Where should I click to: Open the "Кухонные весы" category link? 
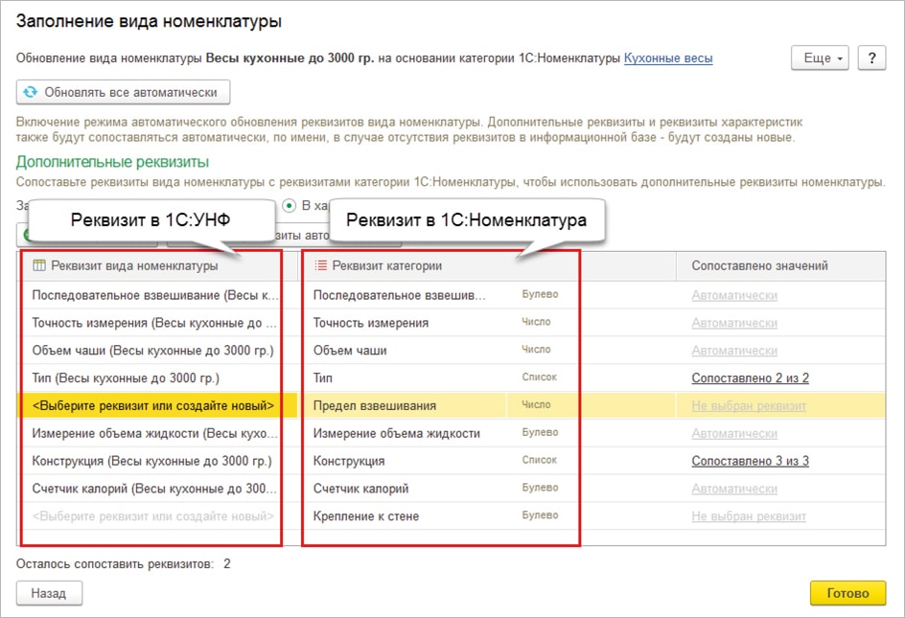point(667,58)
